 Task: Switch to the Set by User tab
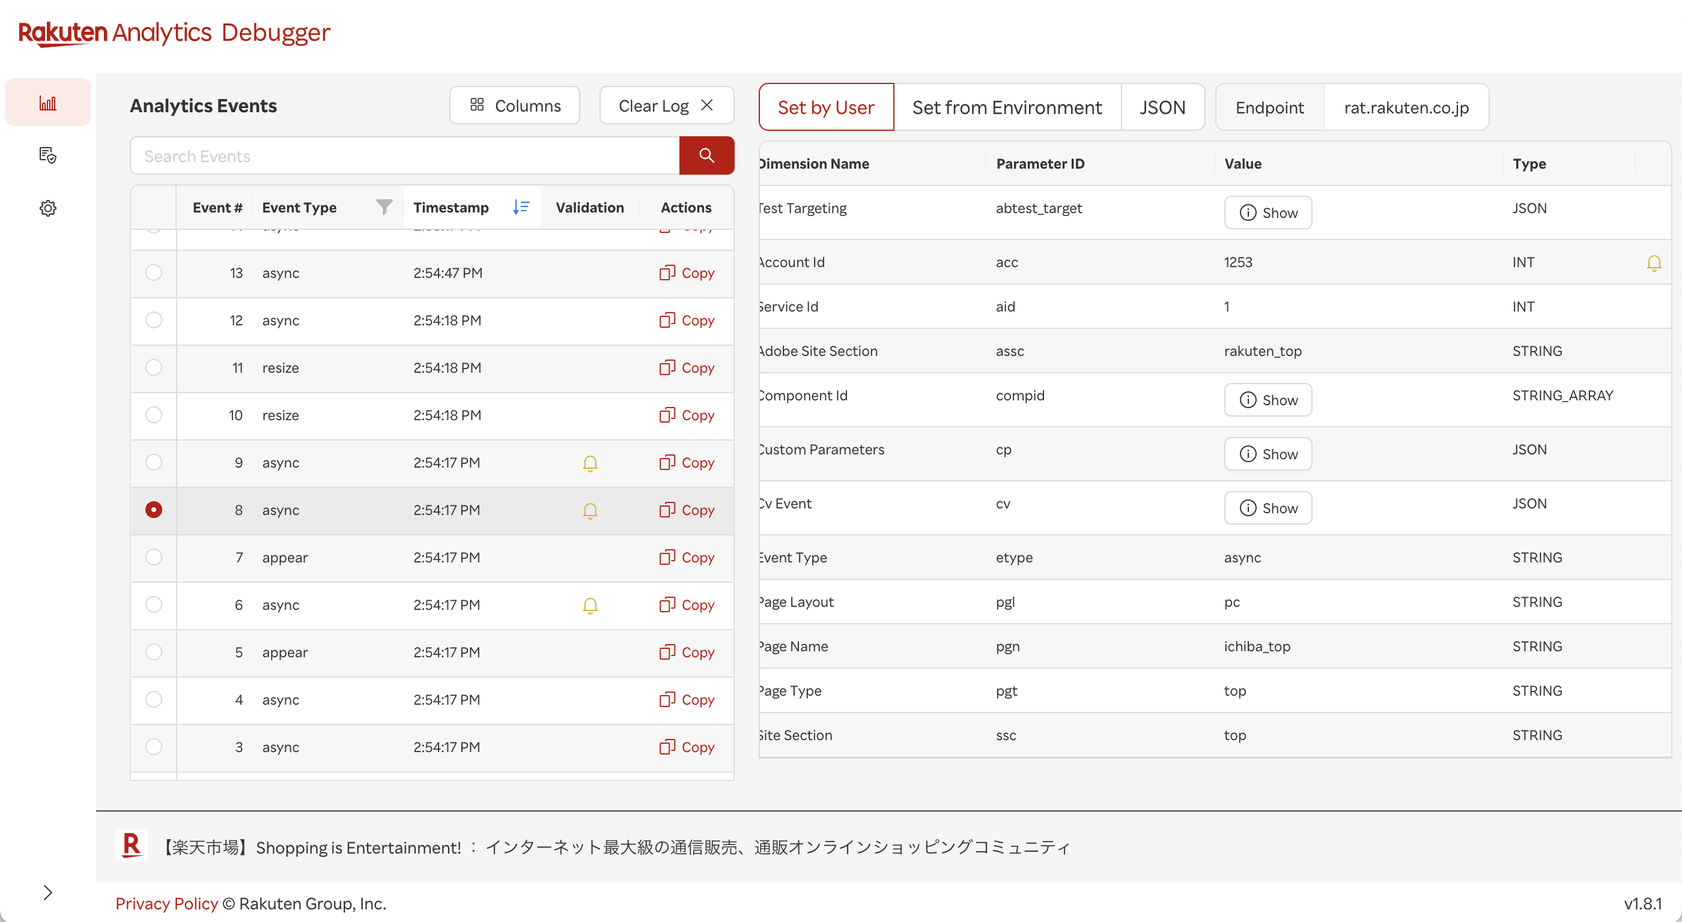coord(826,107)
